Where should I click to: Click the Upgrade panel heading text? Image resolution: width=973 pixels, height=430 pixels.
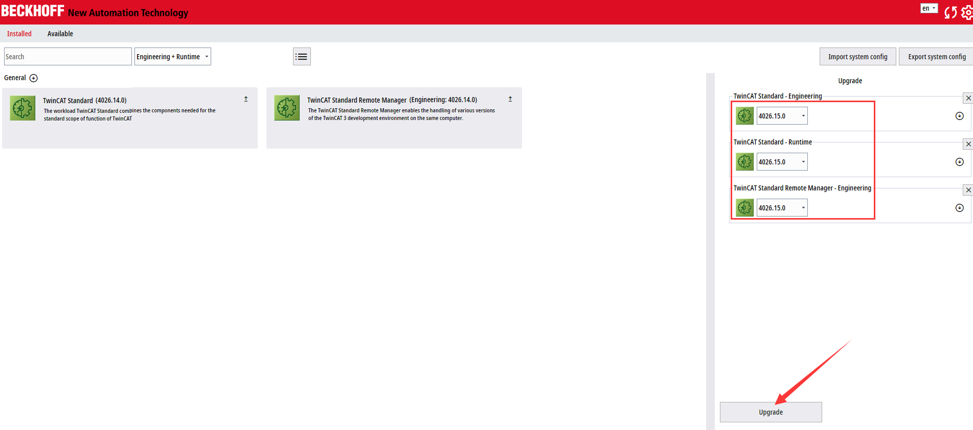click(x=850, y=81)
